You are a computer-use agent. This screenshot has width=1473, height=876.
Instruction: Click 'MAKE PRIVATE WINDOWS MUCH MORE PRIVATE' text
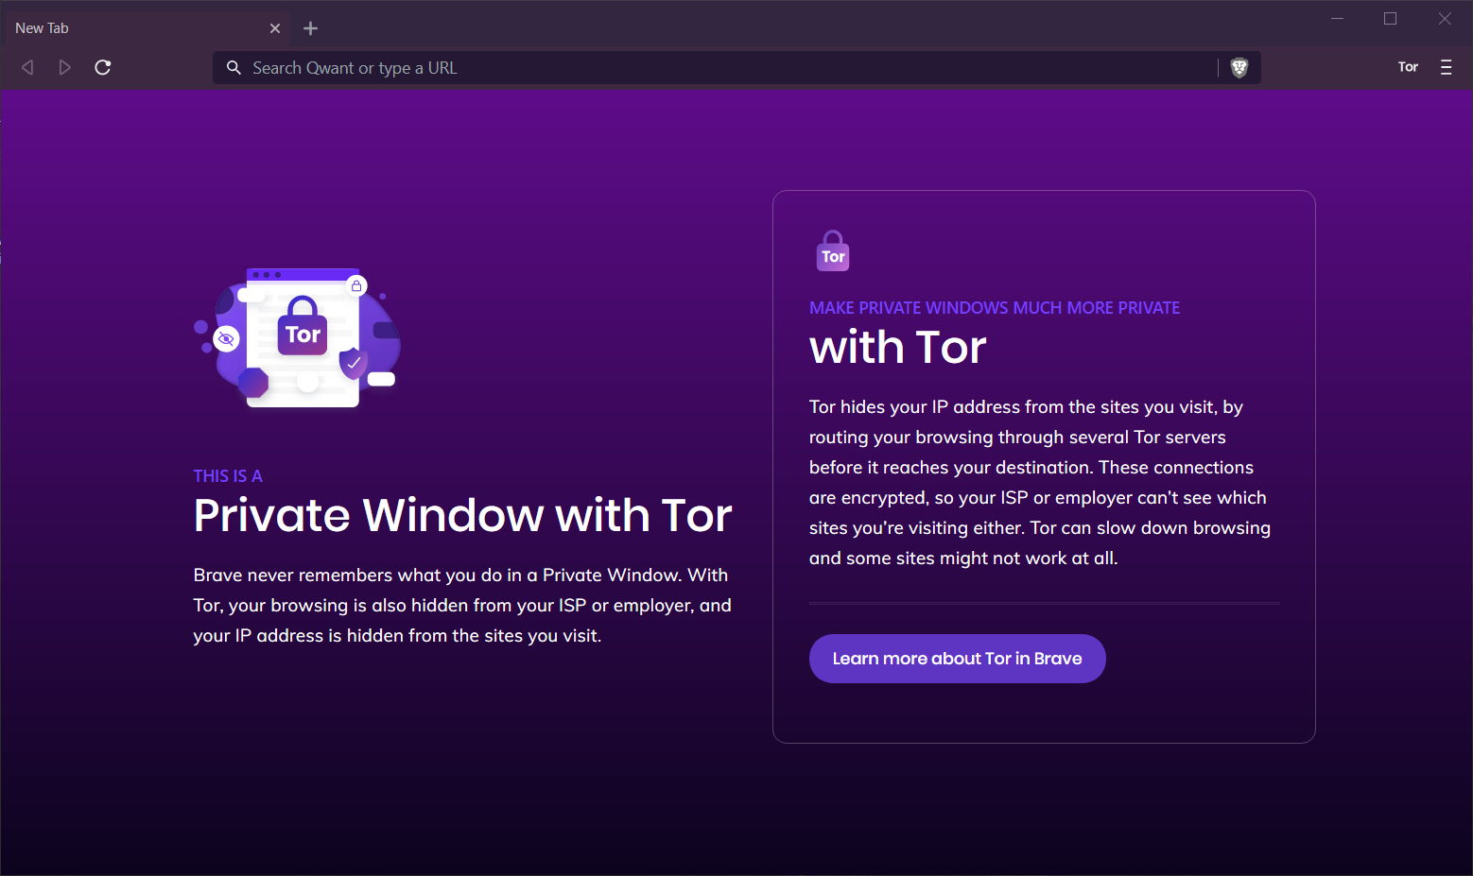pyautogui.click(x=995, y=308)
